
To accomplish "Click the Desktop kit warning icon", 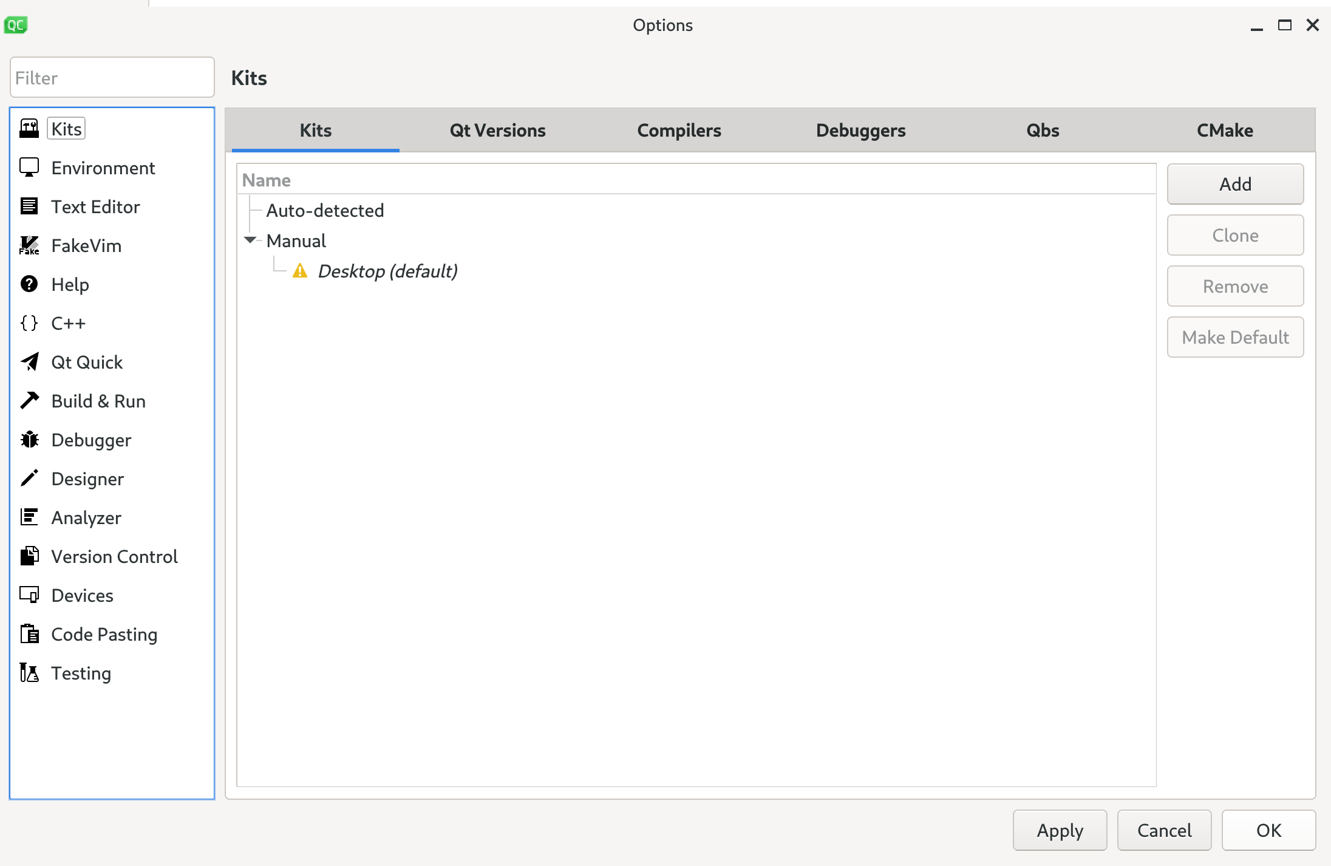I will pos(300,271).
